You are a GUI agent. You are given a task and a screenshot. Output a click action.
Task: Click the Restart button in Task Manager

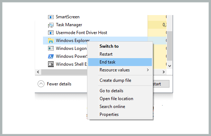[161, 84]
